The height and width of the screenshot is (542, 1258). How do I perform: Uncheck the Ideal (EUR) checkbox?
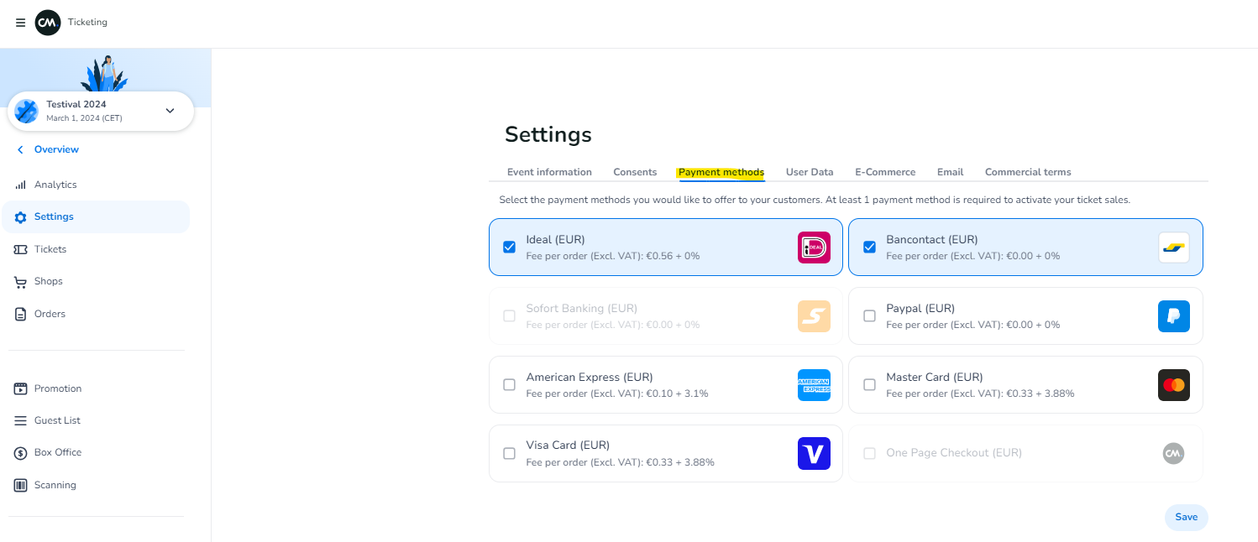point(509,247)
